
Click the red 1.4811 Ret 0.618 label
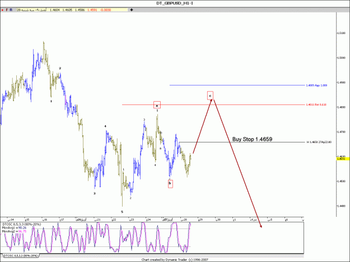(x=316, y=104)
